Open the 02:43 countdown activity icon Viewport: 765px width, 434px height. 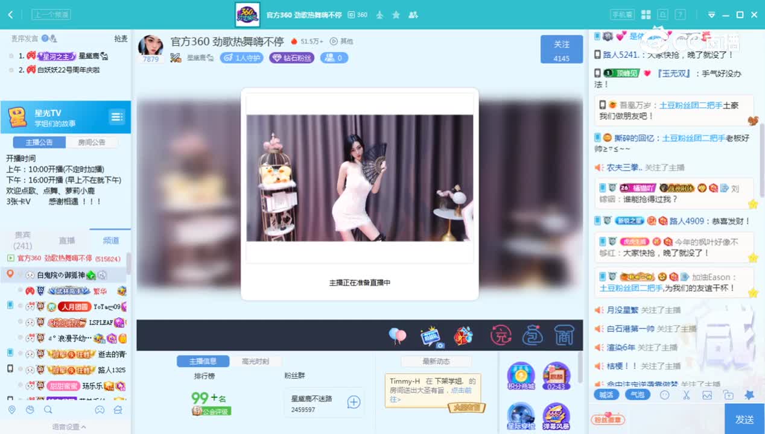[x=556, y=376]
